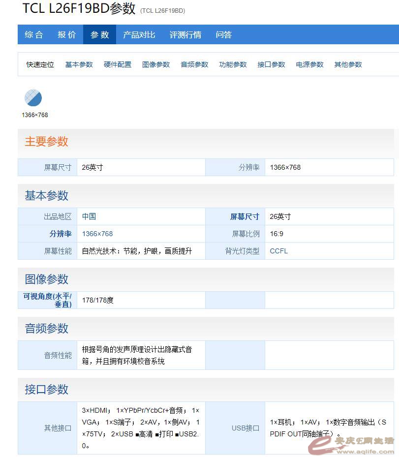399x458 pixels.
Task: Jump to 功能参数 section
Action: (233, 64)
